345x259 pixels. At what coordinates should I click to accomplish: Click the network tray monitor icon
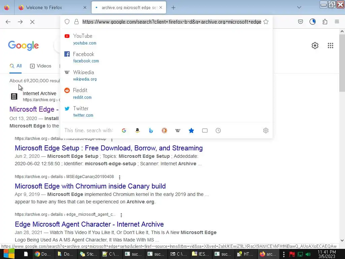(x=300, y=254)
